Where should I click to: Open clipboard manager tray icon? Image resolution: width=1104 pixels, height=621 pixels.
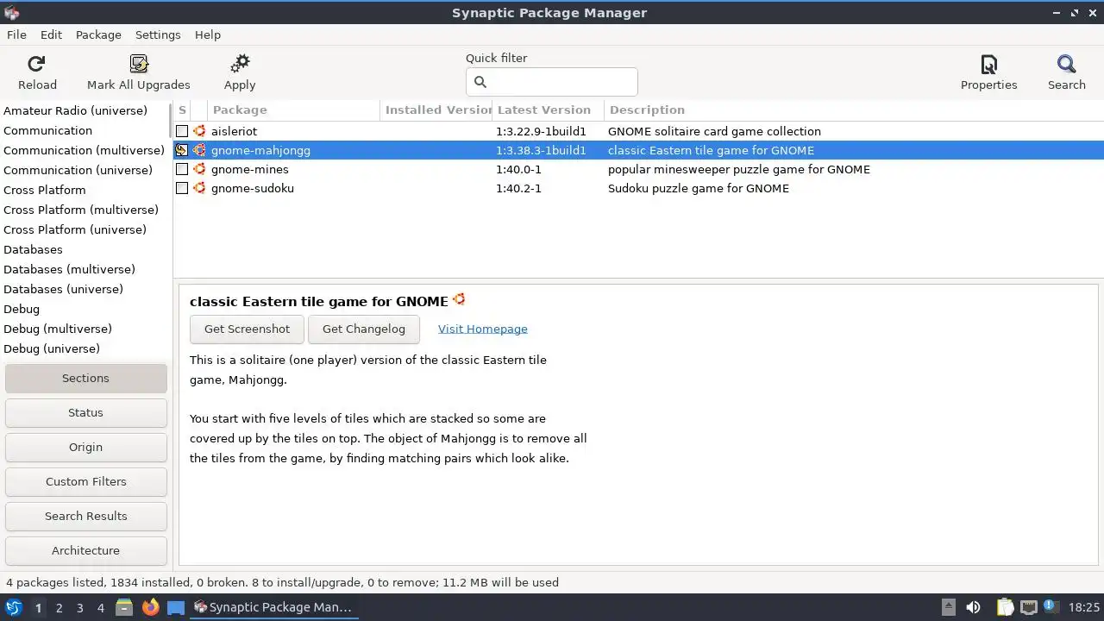(1005, 607)
